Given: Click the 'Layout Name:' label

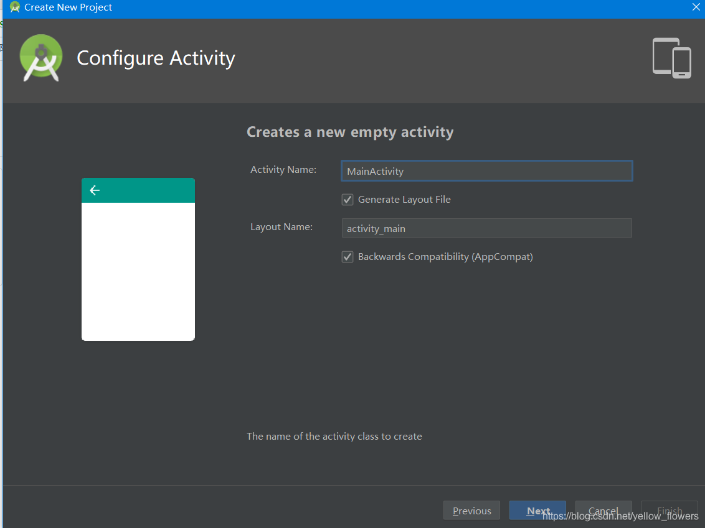Looking at the screenshot, I should click(x=282, y=227).
